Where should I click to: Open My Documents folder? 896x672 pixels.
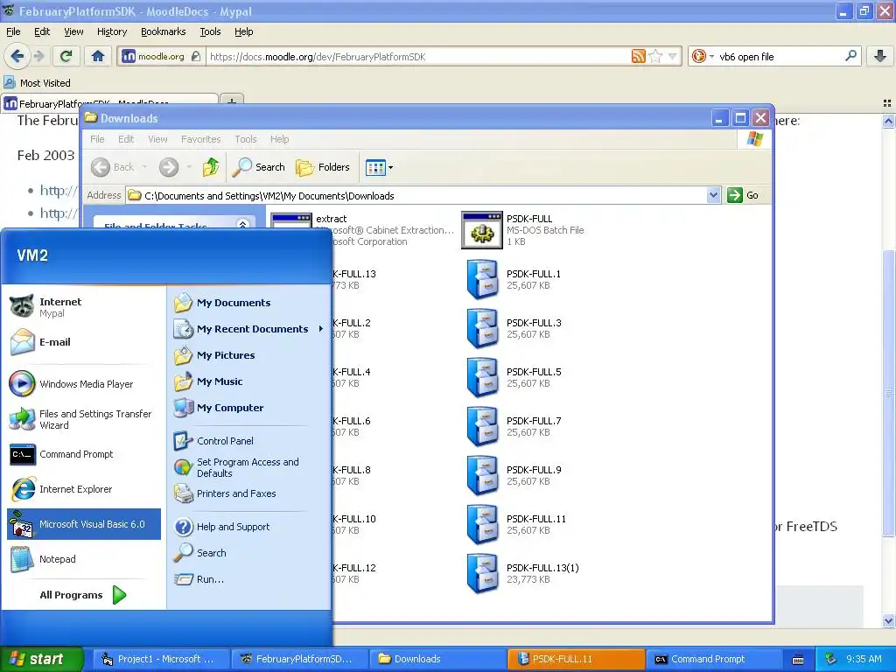point(249,303)
